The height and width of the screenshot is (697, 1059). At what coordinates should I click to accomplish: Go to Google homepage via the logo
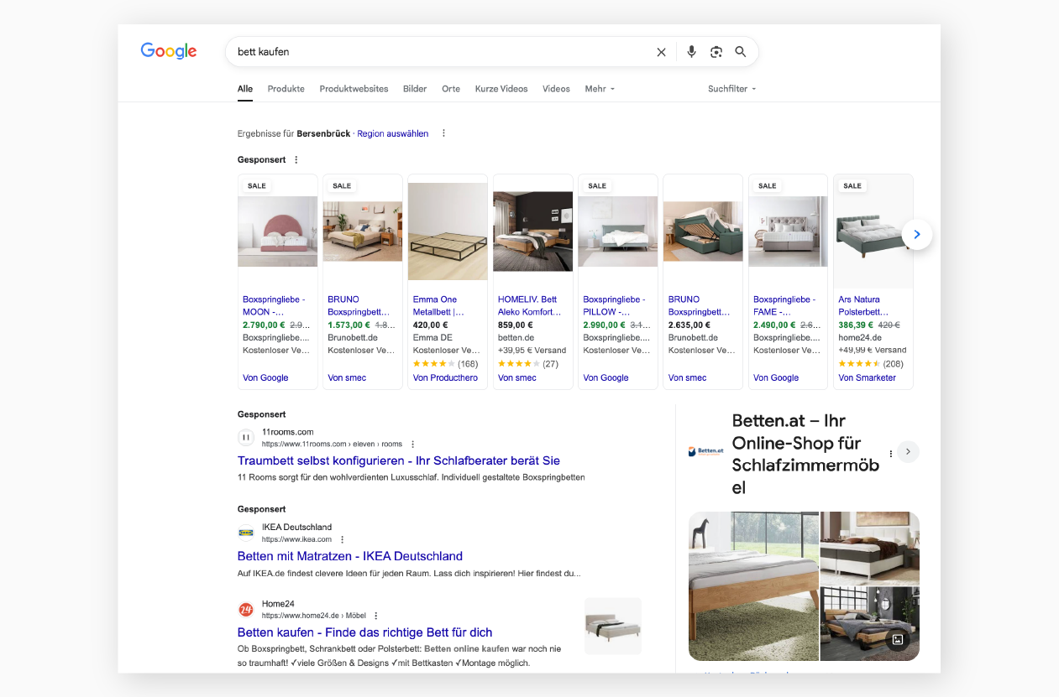[x=169, y=51]
